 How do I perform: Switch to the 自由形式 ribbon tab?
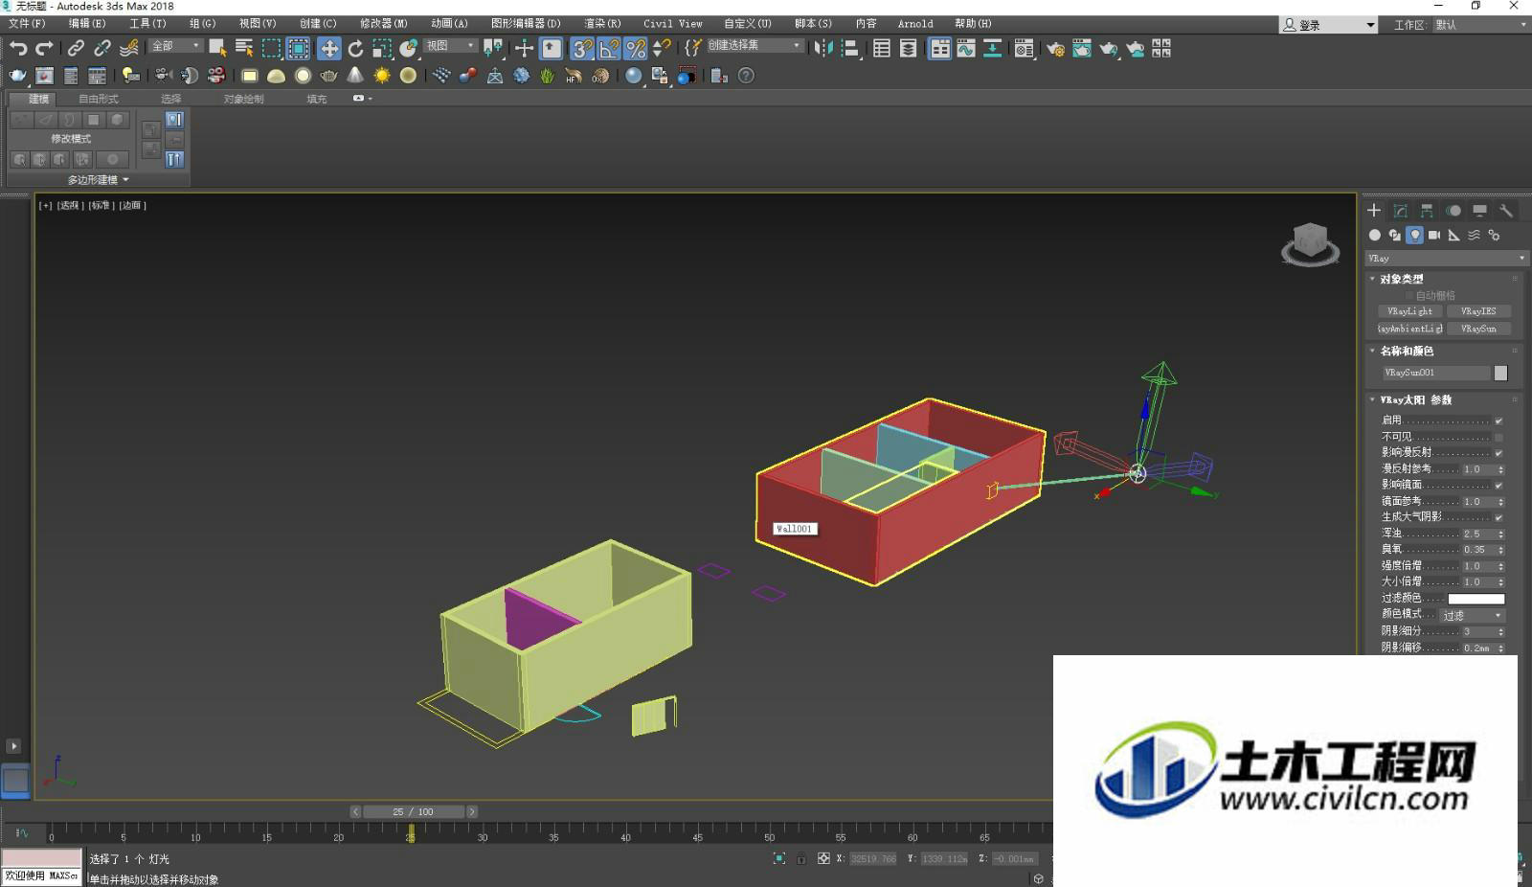[99, 99]
